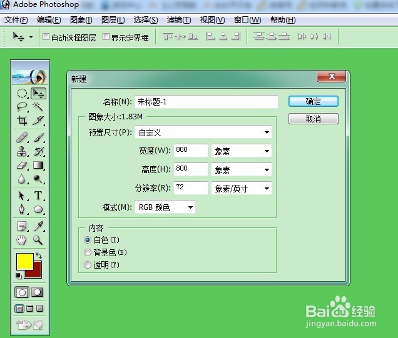The image size is (398, 338).
Task: Select 背景色 content radio button
Action: coord(88,252)
